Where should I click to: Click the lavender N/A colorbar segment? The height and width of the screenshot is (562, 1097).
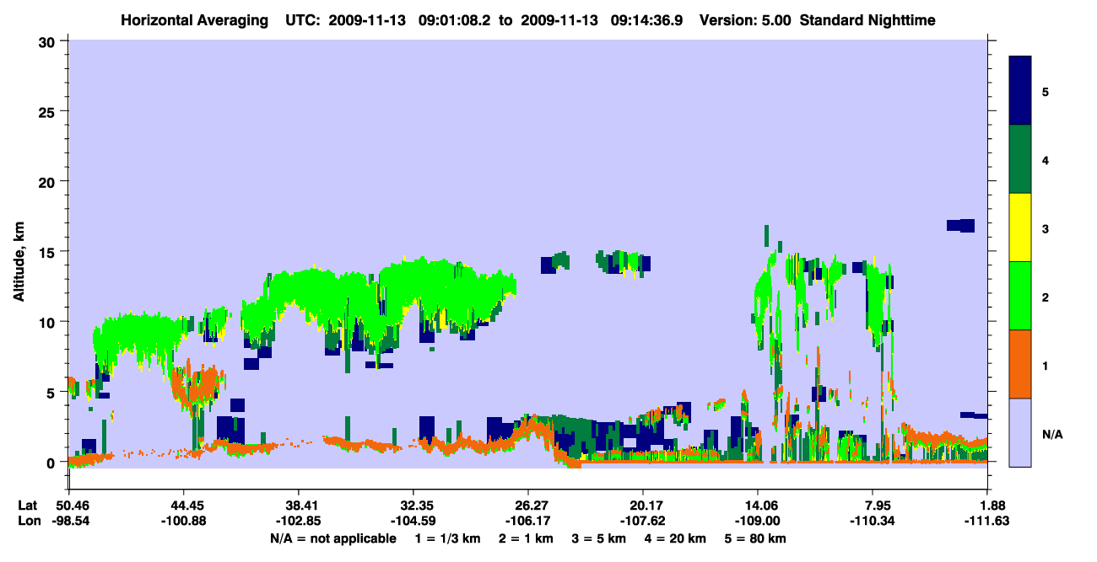(1020, 431)
